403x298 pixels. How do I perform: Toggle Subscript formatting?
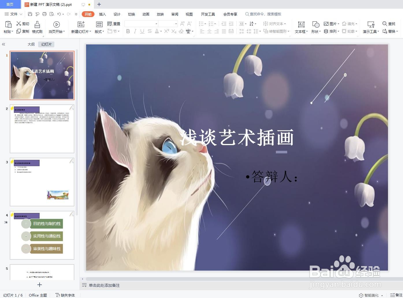point(174,31)
